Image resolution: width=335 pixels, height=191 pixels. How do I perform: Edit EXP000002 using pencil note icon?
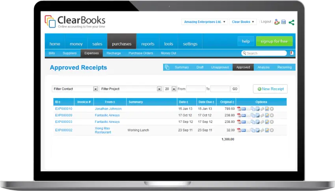pyautogui.click(x=267, y=130)
